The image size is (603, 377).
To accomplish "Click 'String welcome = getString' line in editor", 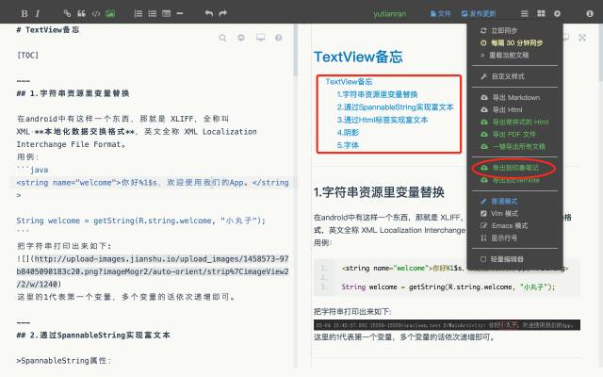I will (x=140, y=221).
